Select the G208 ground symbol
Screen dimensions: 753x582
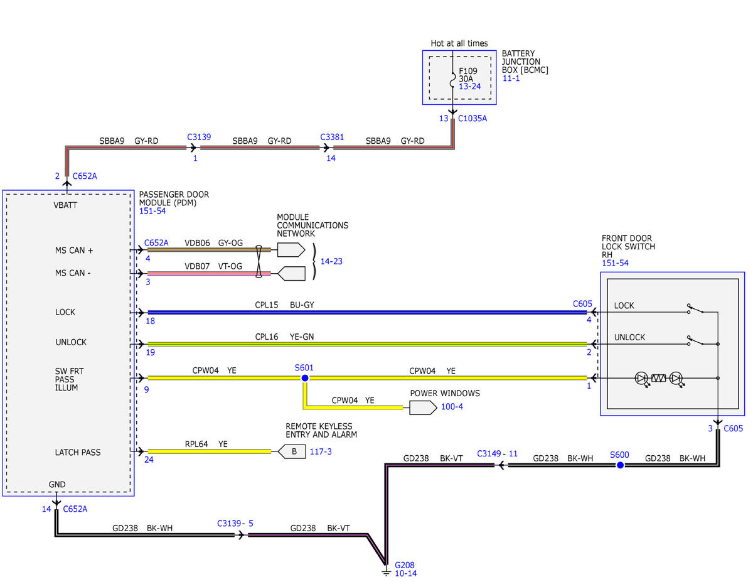[x=387, y=570]
